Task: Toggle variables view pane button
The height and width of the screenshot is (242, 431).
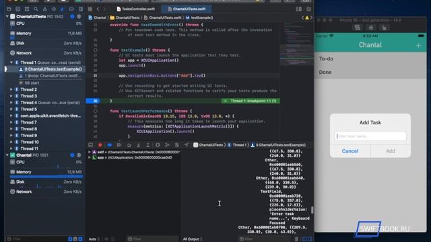Action: tap(304, 239)
